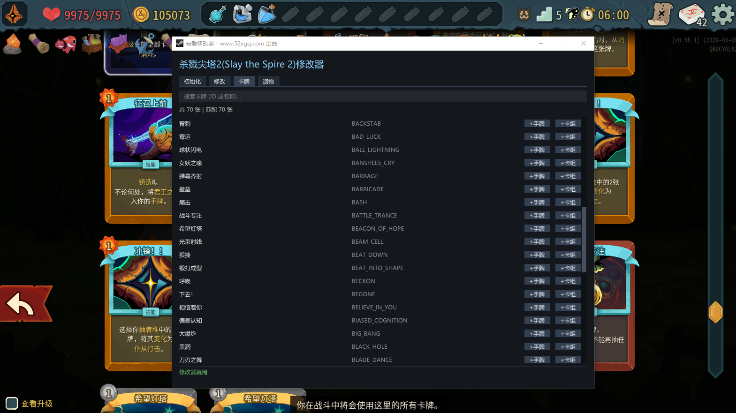Click the 背刺 card name row
Viewport: 736px width, 413px height.
(185, 124)
